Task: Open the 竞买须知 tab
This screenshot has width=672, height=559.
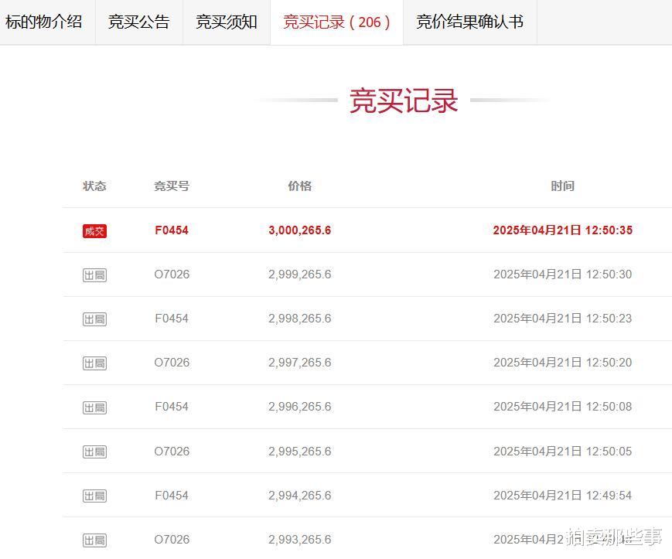Action: point(227,22)
